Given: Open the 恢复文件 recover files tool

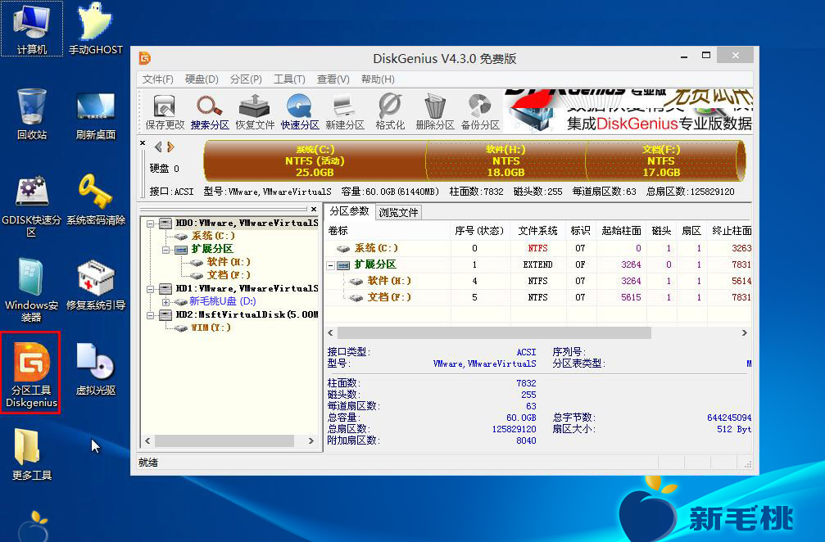Looking at the screenshot, I should [x=255, y=111].
